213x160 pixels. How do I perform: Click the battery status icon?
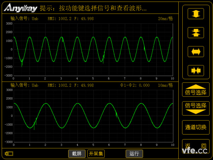pos(9,154)
